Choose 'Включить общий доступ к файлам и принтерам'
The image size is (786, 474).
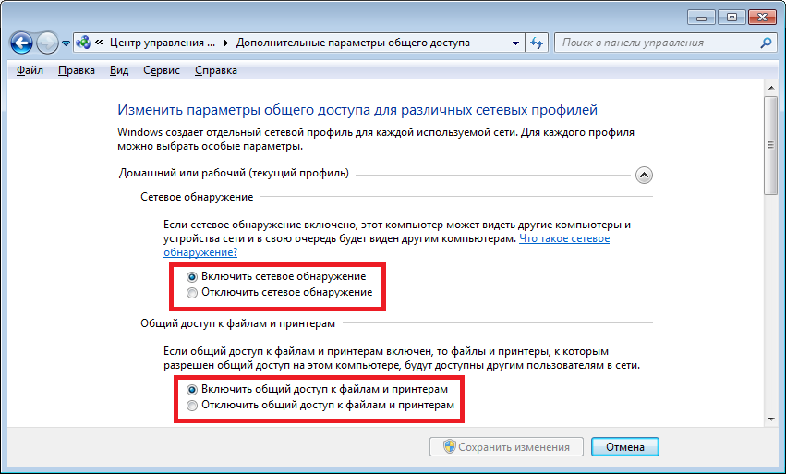pyautogui.click(x=192, y=390)
